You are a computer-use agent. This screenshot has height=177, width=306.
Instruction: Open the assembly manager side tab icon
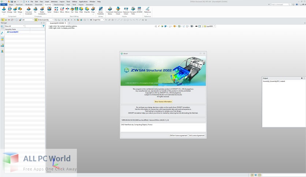(2, 33)
